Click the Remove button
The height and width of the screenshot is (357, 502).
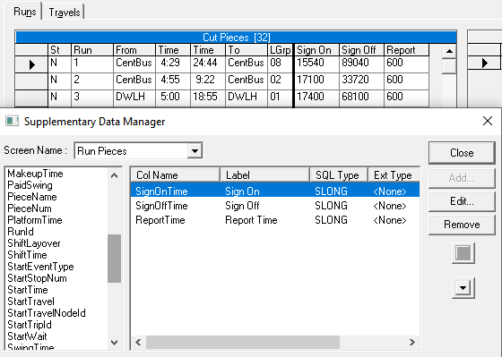click(462, 225)
